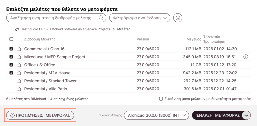Viewport: 257px width, 126px height.
Task: Uncheck Commercial / Gino 16 checkbox
Action: click(11, 49)
